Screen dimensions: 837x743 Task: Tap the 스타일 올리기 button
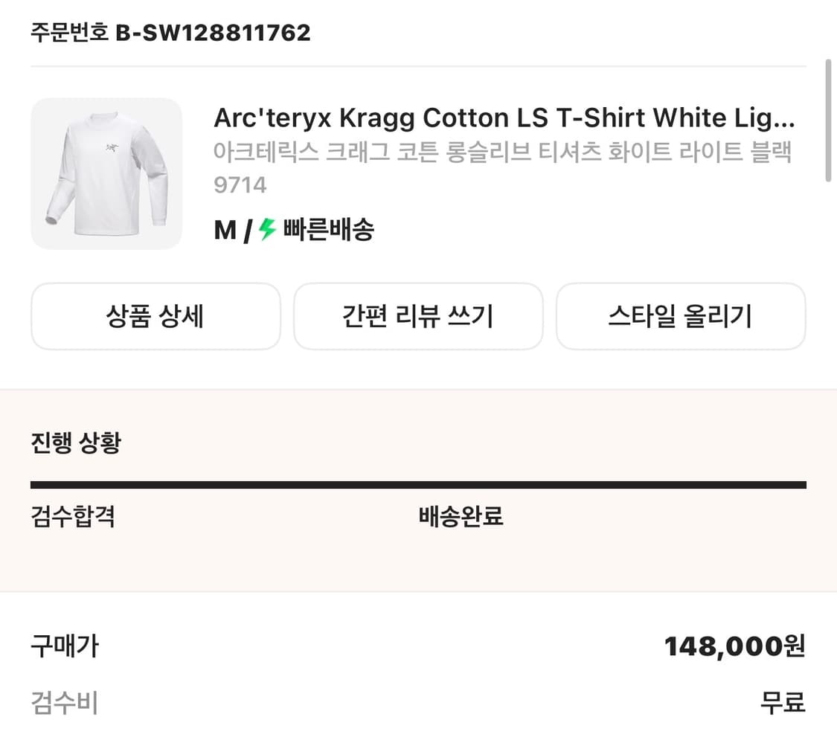[681, 317]
